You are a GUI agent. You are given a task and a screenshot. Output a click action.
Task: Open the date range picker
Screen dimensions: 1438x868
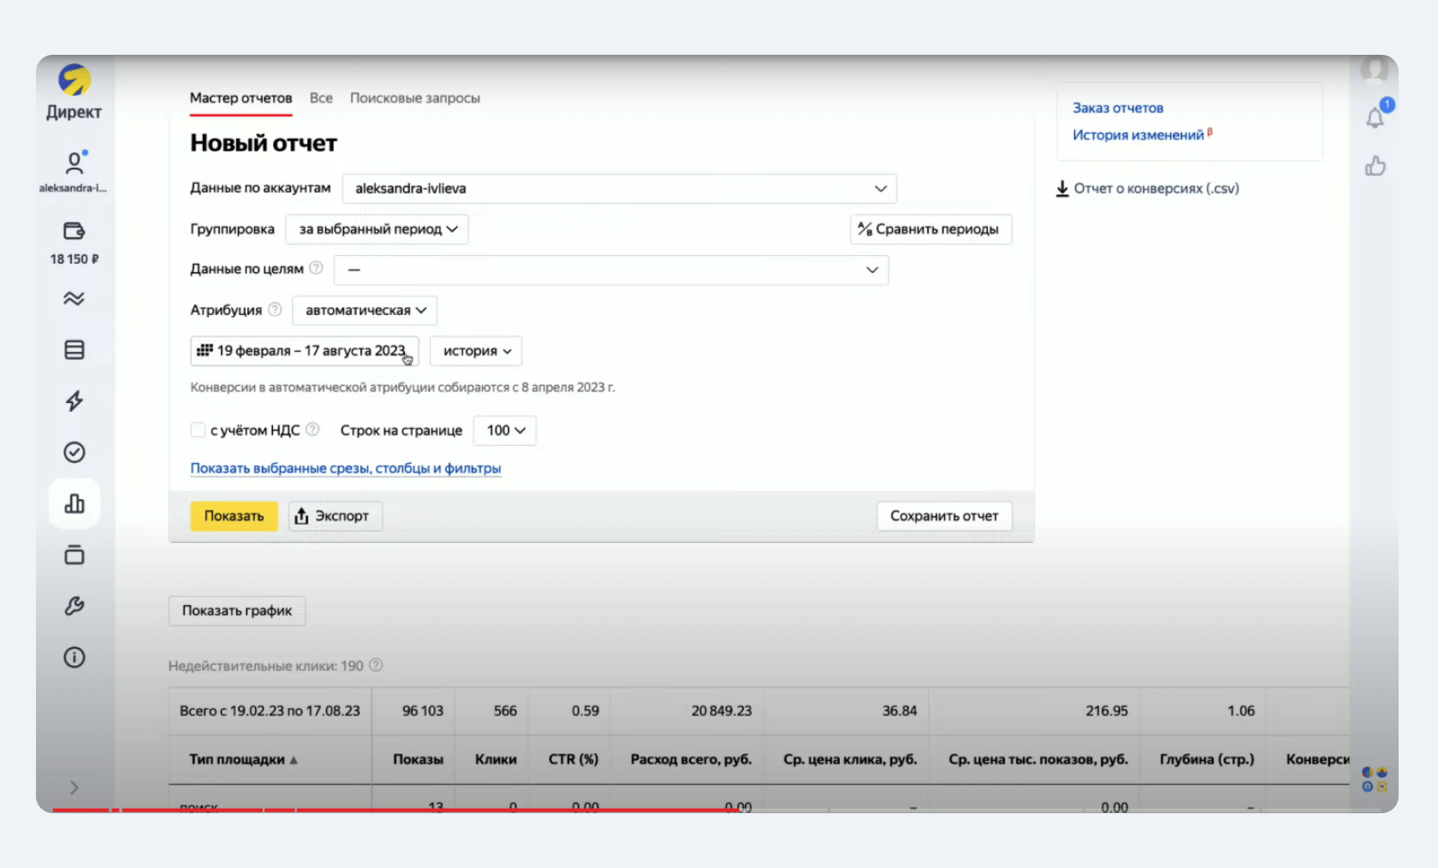[304, 351]
